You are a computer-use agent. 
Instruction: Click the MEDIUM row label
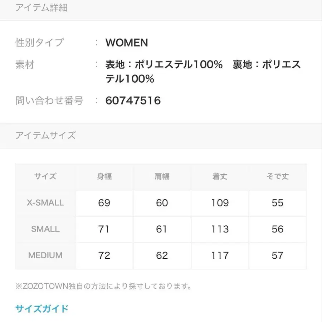click(x=45, y=255)
